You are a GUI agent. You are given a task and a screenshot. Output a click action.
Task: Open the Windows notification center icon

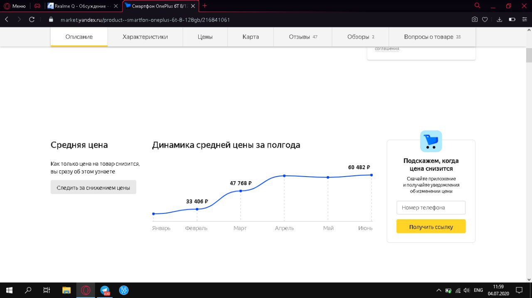[519, 290]
